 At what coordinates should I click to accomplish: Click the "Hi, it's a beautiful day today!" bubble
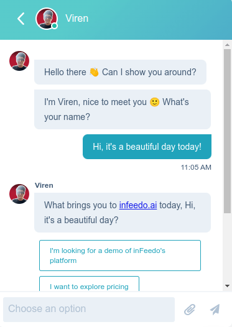(147, 147)
